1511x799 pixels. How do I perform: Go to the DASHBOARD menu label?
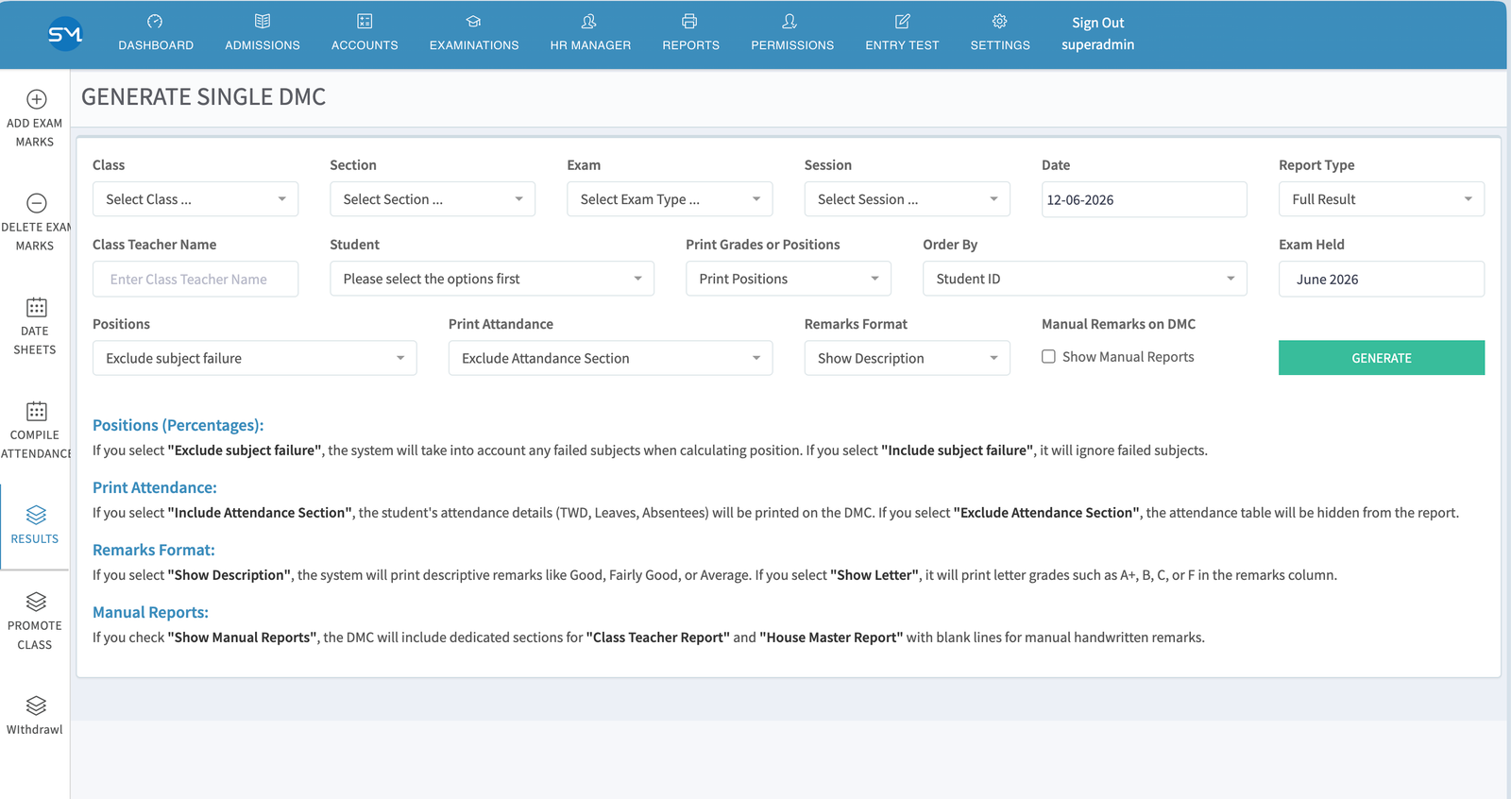point(156,45)
